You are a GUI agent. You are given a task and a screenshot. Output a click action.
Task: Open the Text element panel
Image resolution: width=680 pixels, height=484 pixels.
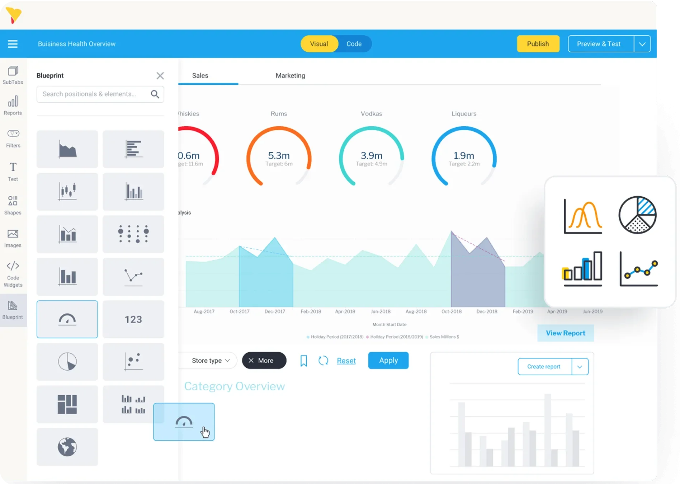(x=13, y=171)
